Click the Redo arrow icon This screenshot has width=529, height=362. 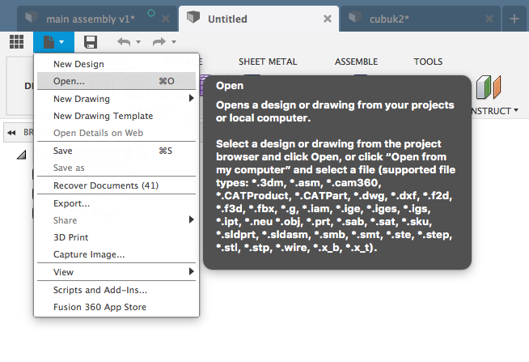(158, 41)
